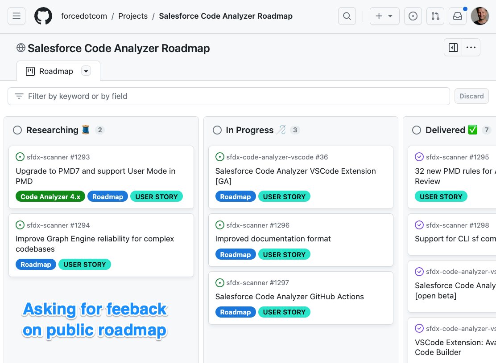
Task: Open the search magnifier button
Action: coord(347,16)
